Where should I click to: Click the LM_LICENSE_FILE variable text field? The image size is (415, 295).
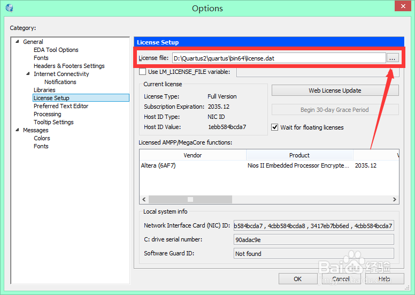318,72
